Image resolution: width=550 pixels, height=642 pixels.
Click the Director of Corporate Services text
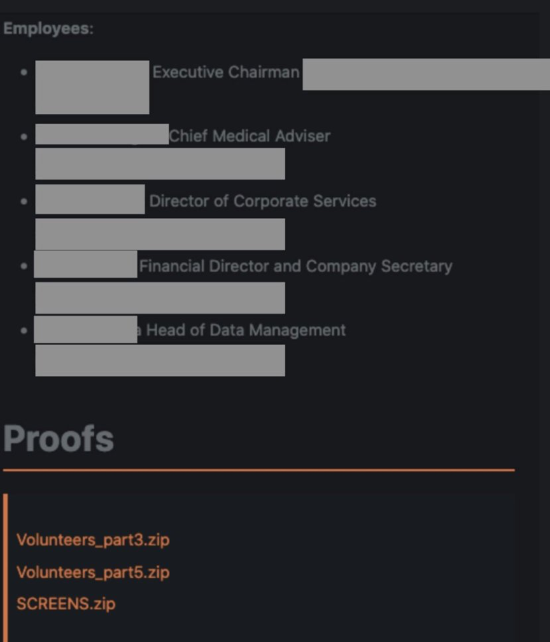coord(262,201)
